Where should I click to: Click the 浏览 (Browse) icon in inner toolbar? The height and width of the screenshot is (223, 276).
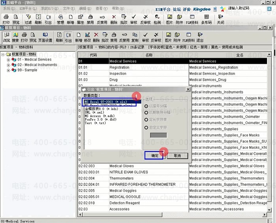click(x=6, y=38)
